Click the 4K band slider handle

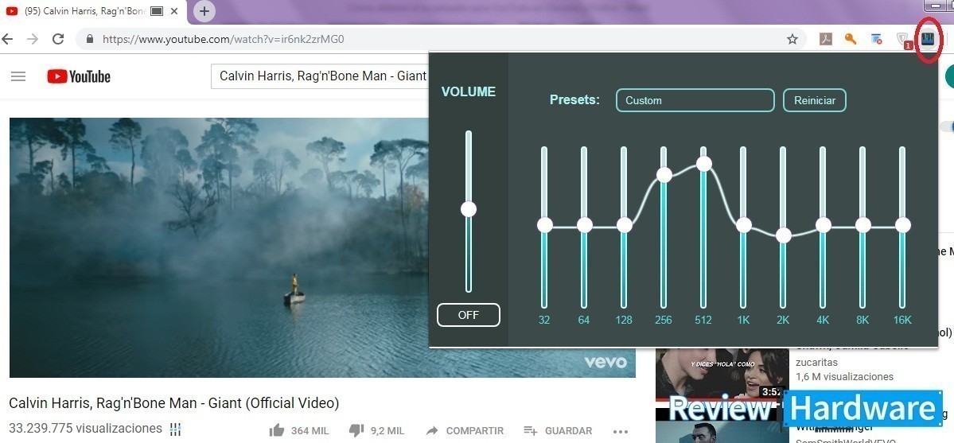tap(824, 225)
